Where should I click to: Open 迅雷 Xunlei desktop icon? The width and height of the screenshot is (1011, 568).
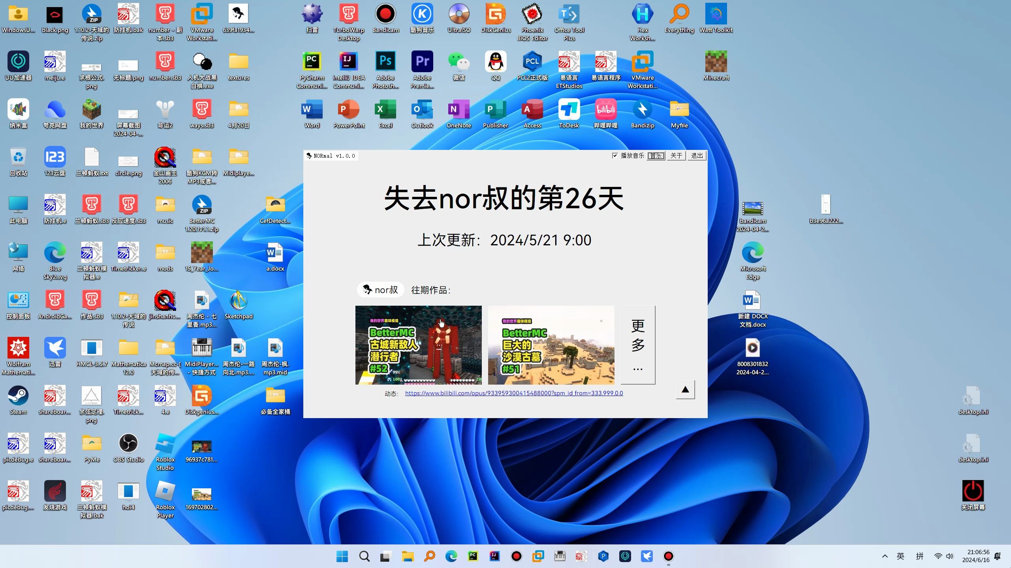point(55,353)
